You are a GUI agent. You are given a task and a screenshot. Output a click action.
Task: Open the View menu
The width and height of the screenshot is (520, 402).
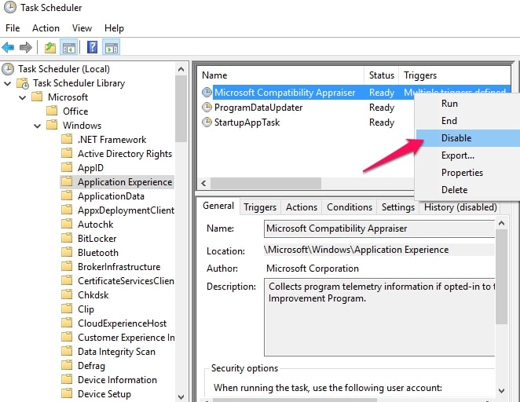click(x=82, y=28)
